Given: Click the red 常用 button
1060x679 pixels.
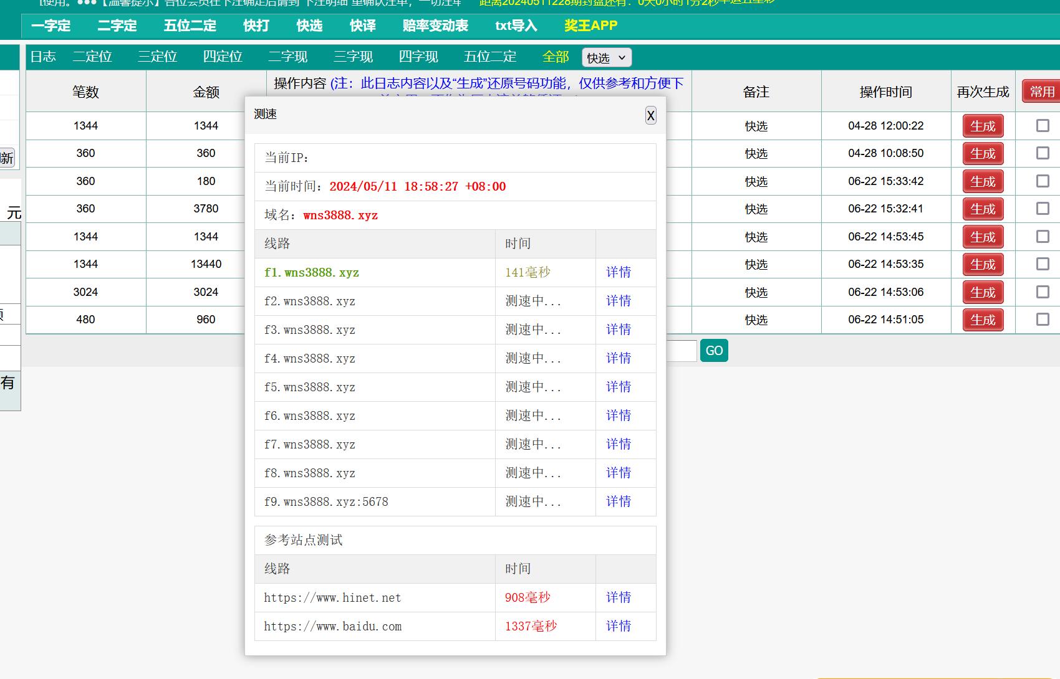Looking at the screenshot, I should pos(1043,91).
